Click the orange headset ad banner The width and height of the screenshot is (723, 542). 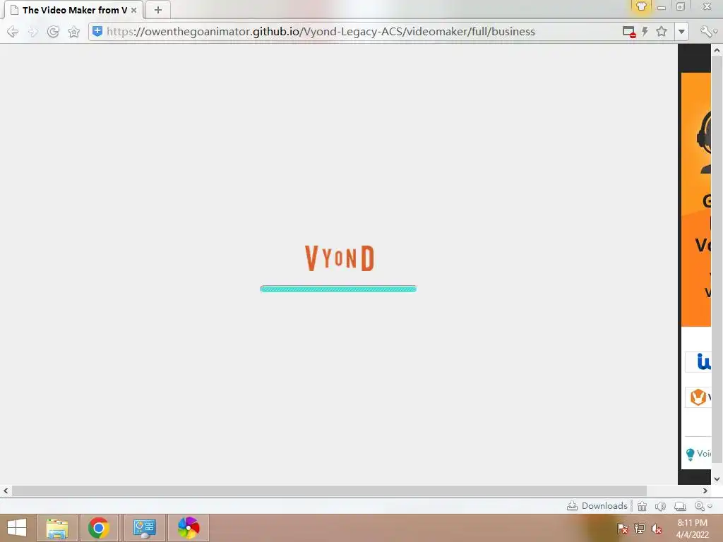[696, 200]
